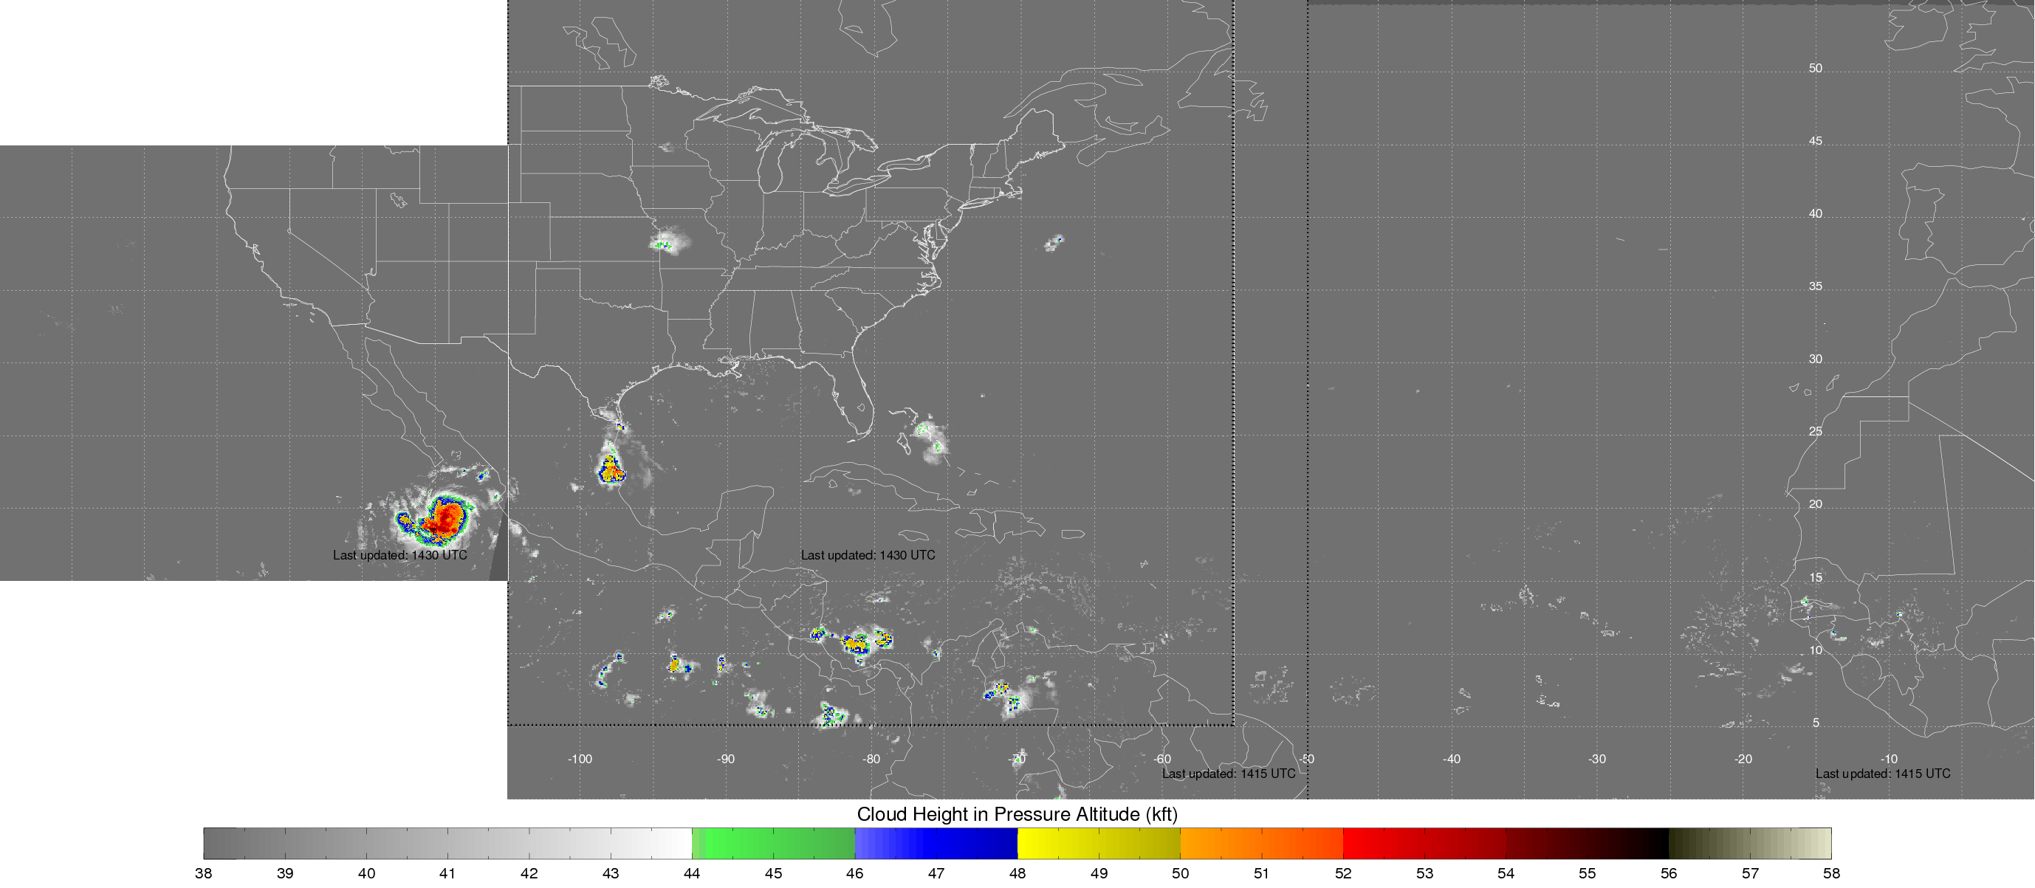2035x888 pixels.
Task: Click the 'Cloud Height in Pressure Altitude (kft)' title
Action: 1017,813
